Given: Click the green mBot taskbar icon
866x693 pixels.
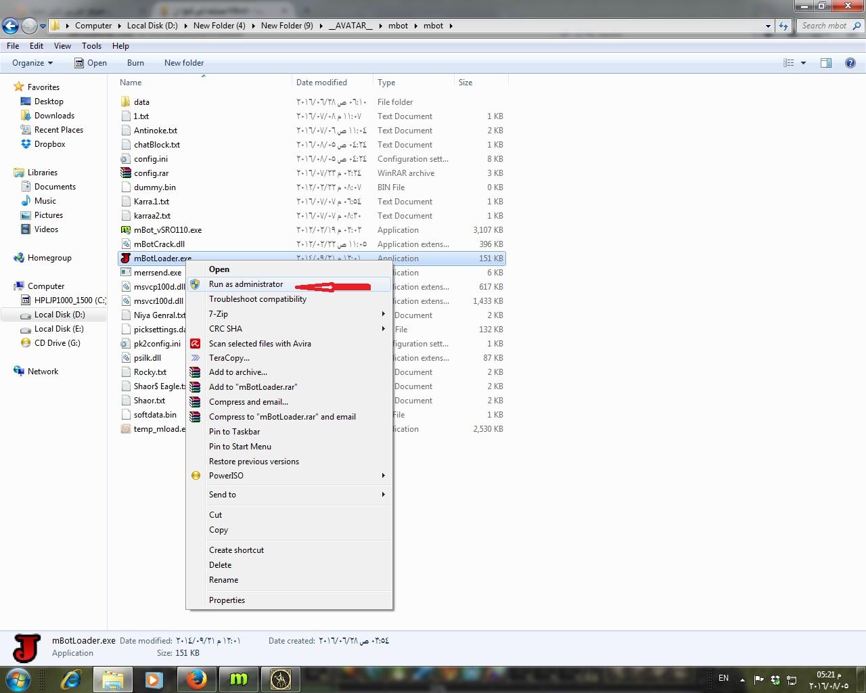Looking at the screenshot, I should [x=238, y=679].
